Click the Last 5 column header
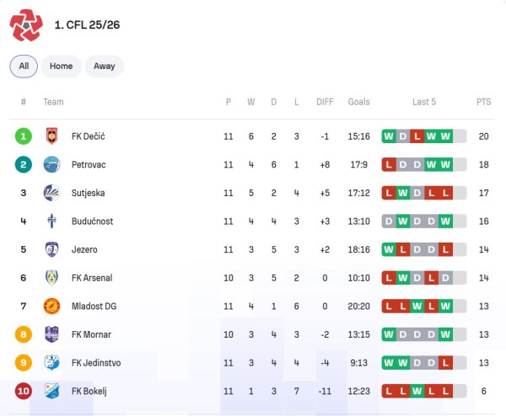Image resolution: width=506 pixels, height=416 pixels. click(423, 102)
